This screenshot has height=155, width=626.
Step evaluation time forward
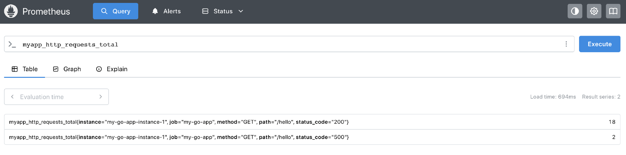(x=100, y=97)
